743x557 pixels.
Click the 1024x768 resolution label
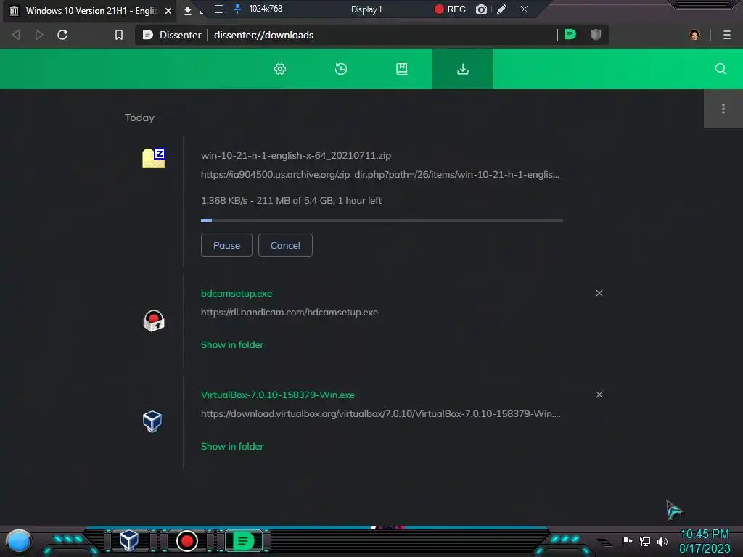266,9
